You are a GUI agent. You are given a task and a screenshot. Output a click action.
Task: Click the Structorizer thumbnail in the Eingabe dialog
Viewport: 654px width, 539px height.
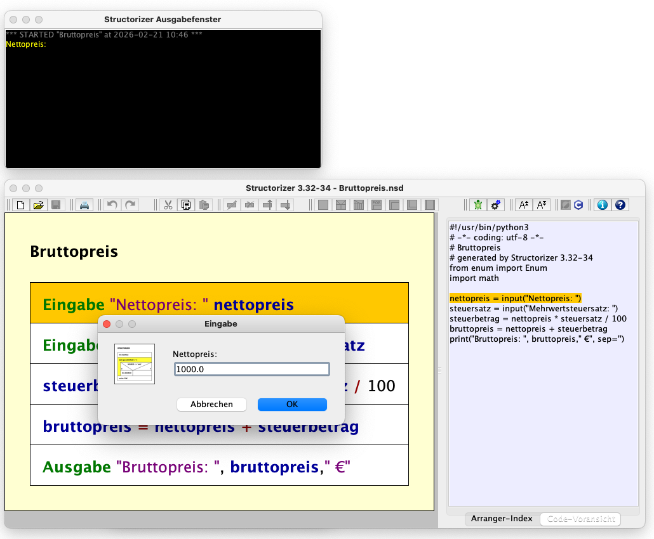click(x=135, y=364)
